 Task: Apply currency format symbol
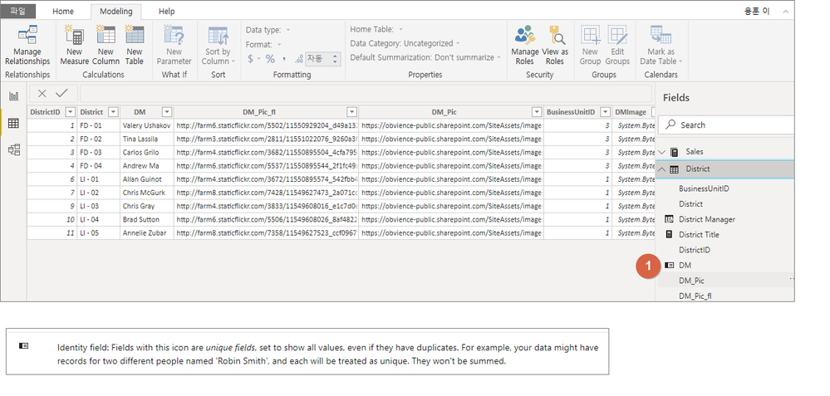click(251, 59)
